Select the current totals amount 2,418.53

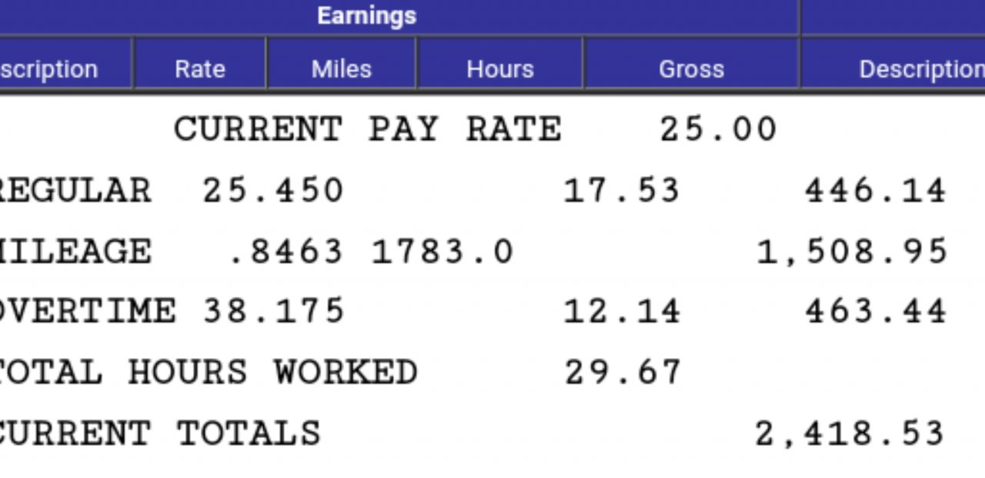click(850, 433)
